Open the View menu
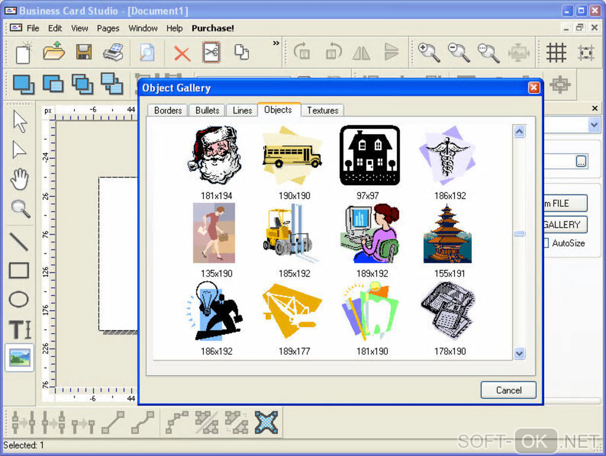 click(x=80, y=28)
